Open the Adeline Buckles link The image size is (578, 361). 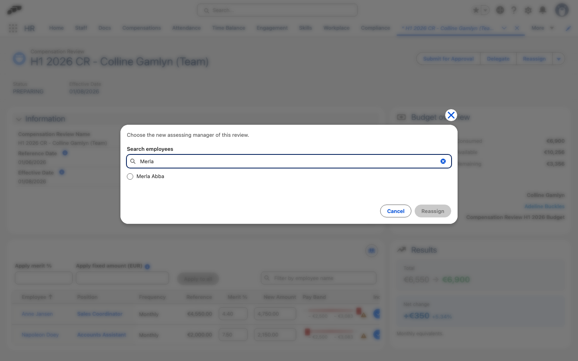544,206
